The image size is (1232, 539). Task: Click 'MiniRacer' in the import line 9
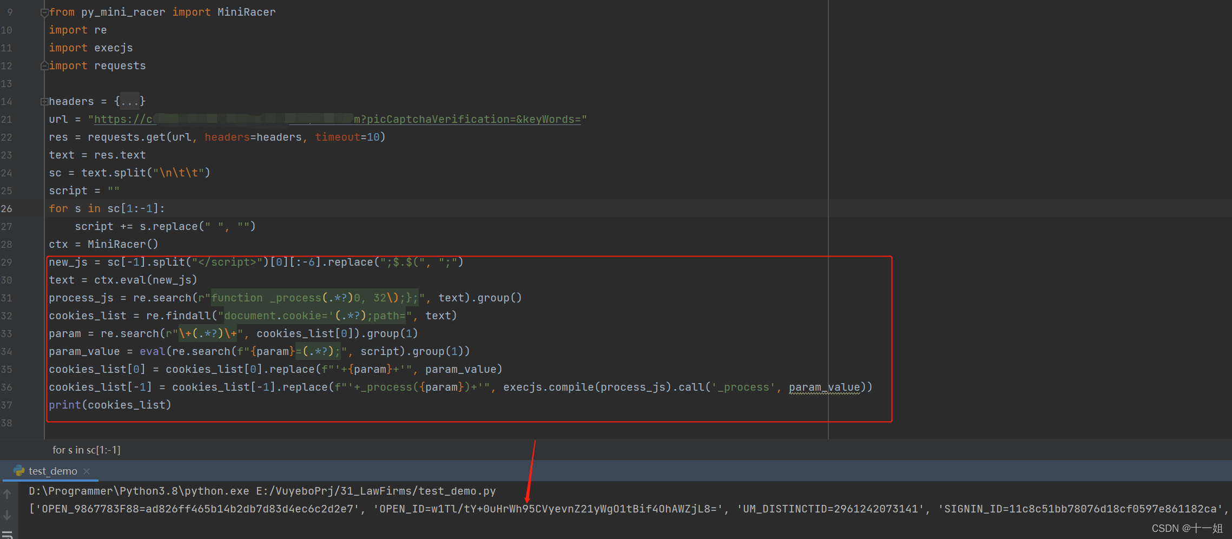246,12
